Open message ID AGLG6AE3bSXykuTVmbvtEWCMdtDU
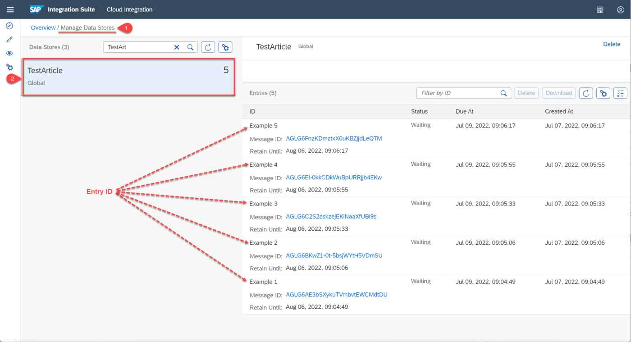631x342 pixels. 337,295
